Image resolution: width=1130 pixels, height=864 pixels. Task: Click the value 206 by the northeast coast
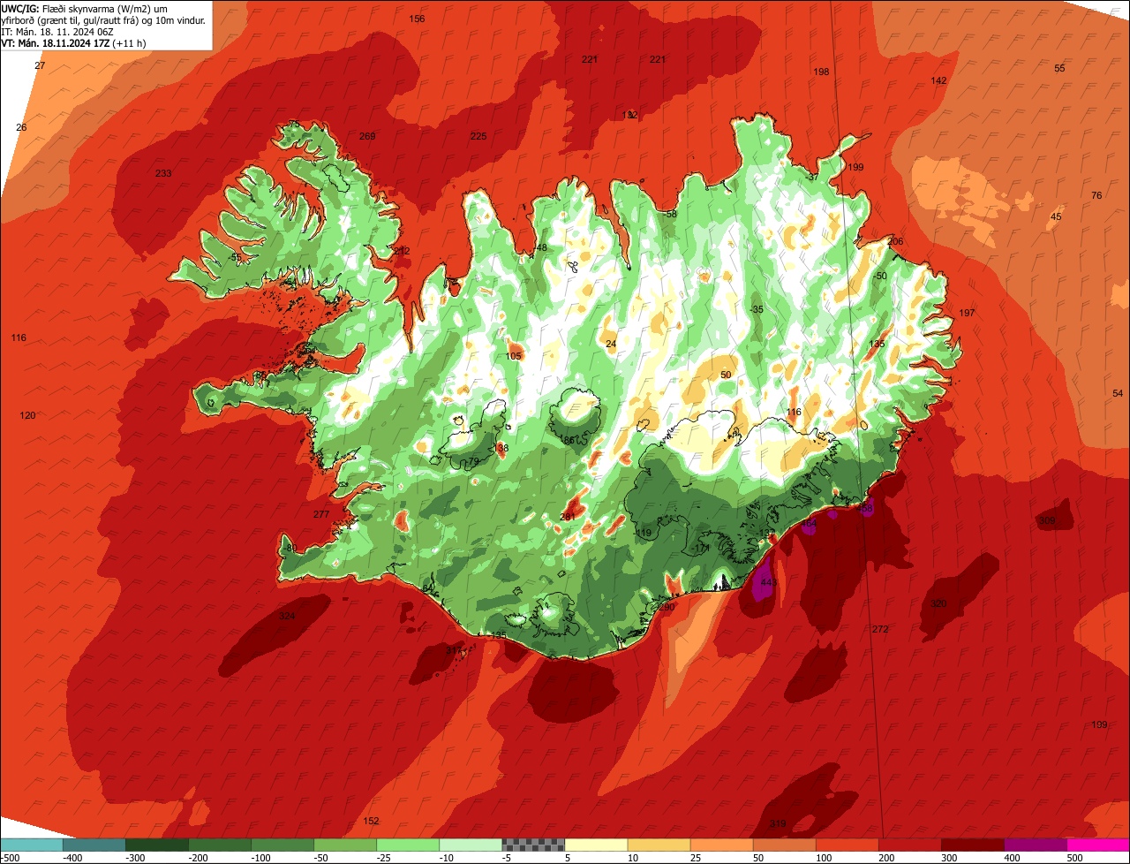point(895,242)
